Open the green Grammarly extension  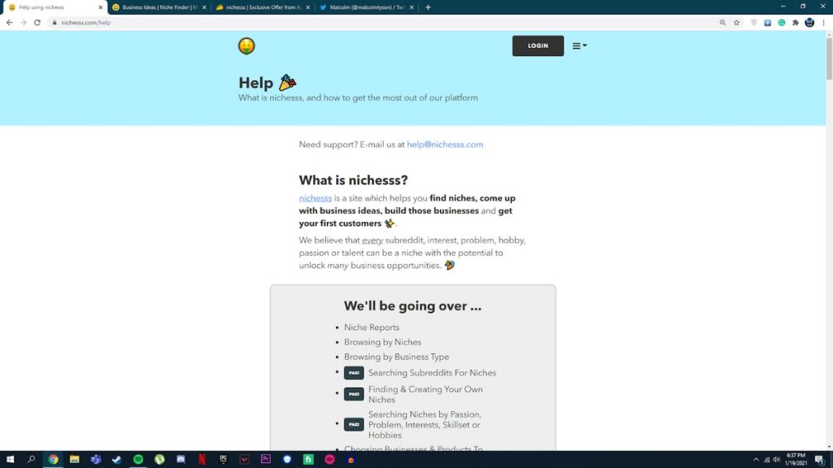click(782, 23)
